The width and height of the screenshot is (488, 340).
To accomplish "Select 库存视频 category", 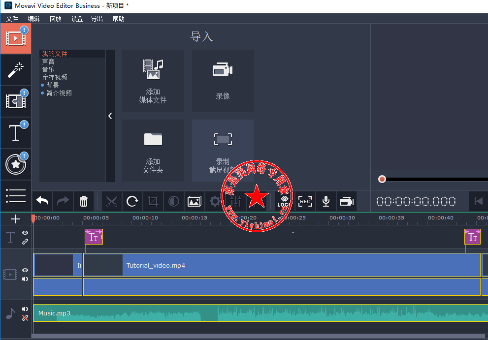I will tap(55, 77).
